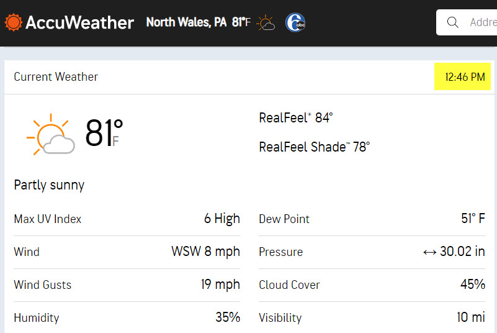
Task: Click the 12:46 PM timestamp
Action: point(465,77)
